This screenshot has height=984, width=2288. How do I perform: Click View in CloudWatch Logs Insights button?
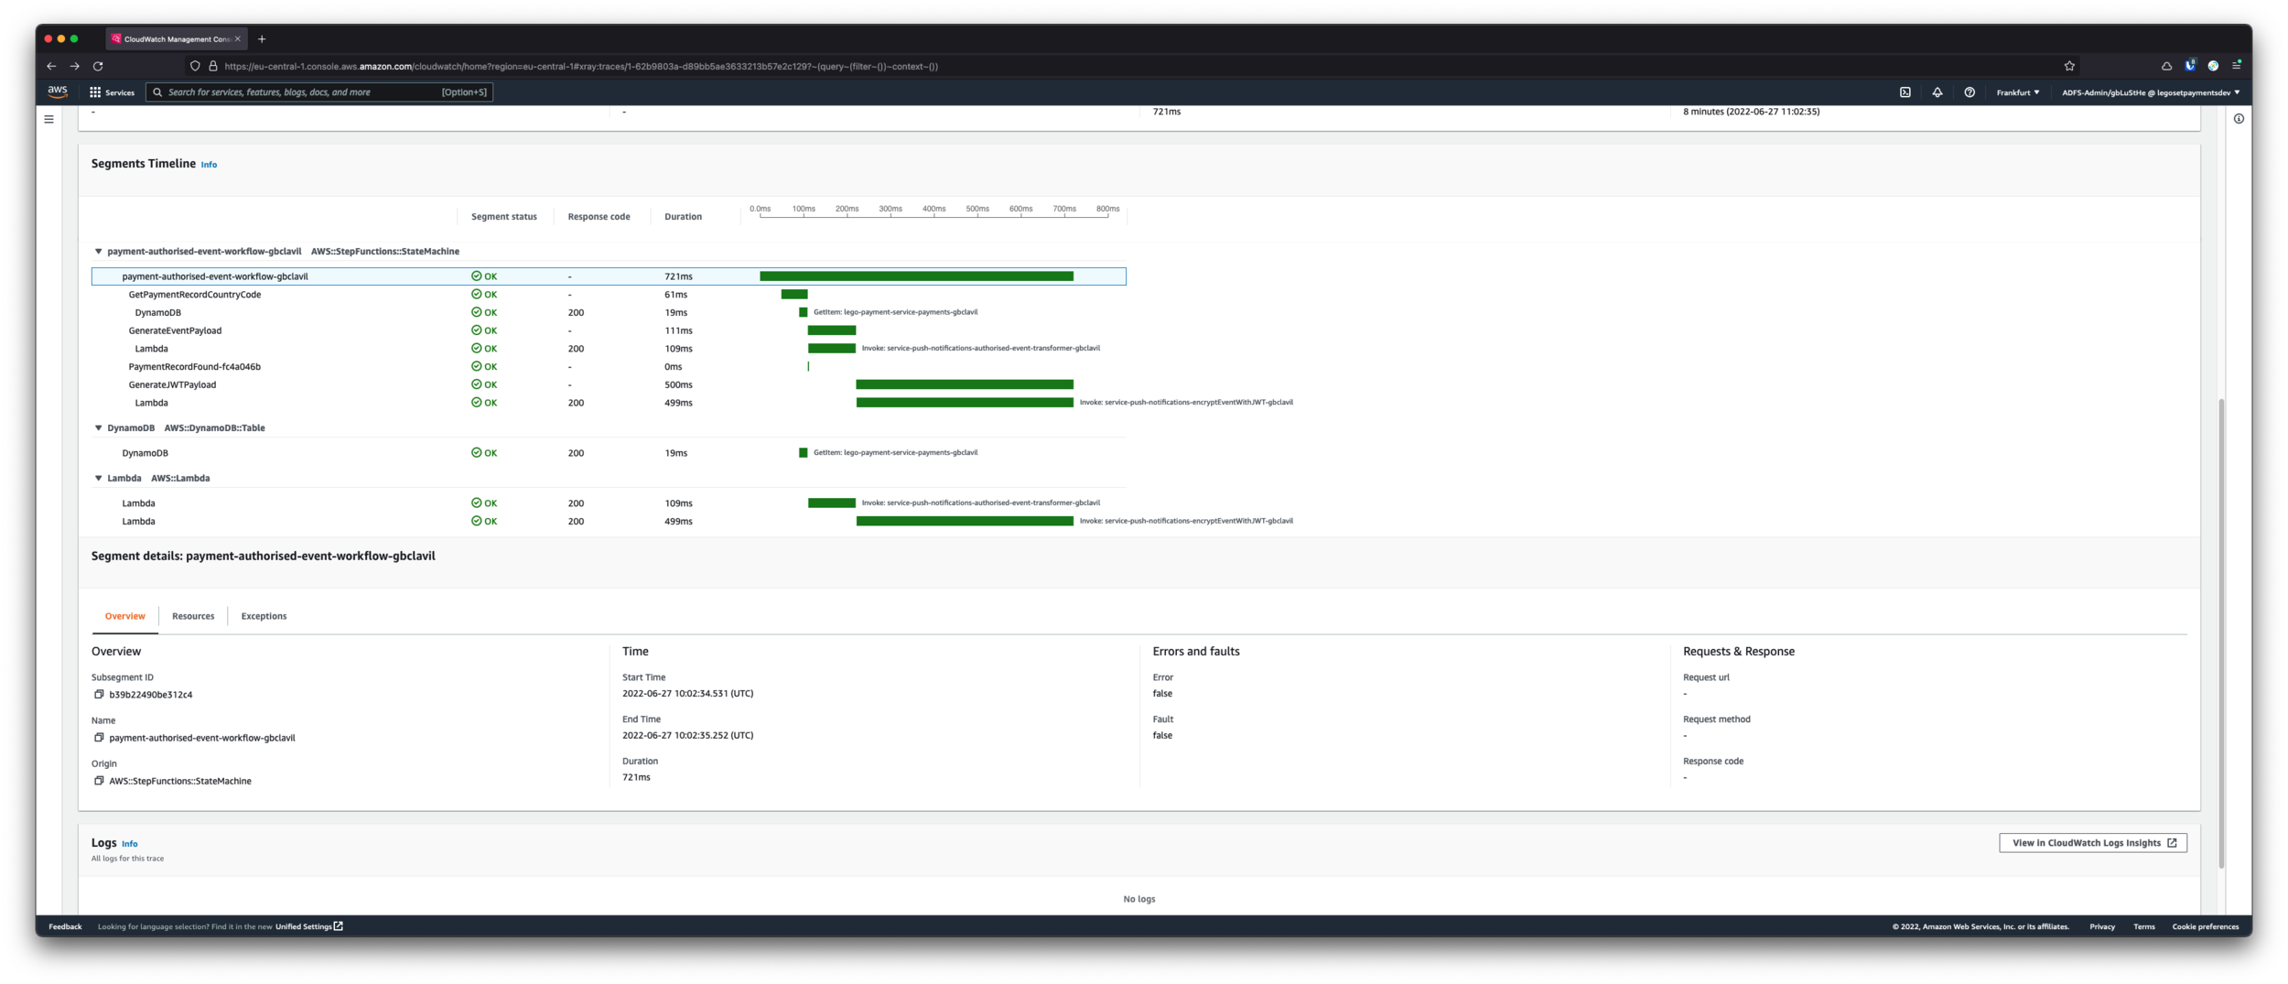pos(2092,843)
